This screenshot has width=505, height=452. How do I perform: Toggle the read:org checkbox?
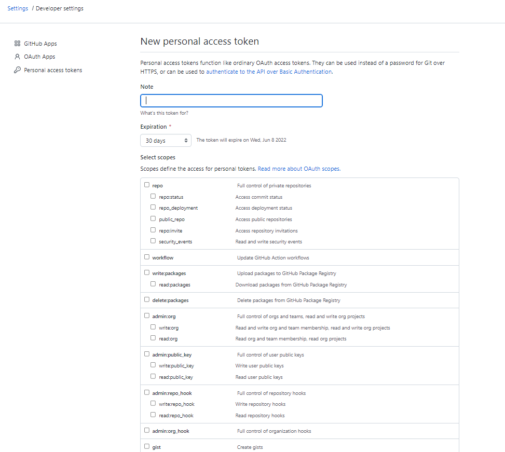153,338
